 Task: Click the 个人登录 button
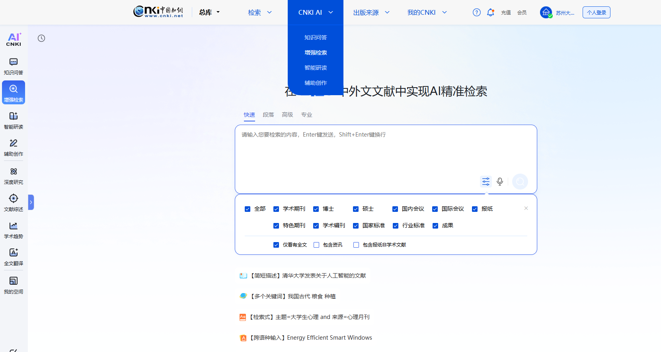596,13
